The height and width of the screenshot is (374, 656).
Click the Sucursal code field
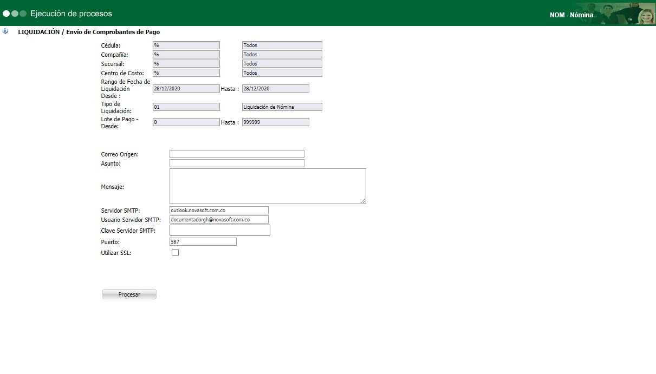click(186, 64)
